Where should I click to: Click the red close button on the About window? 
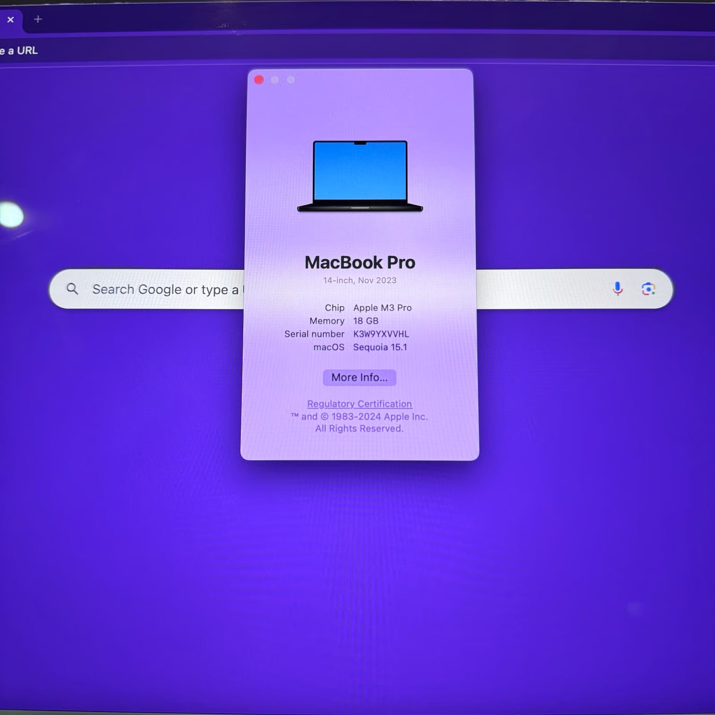point(258,80)
